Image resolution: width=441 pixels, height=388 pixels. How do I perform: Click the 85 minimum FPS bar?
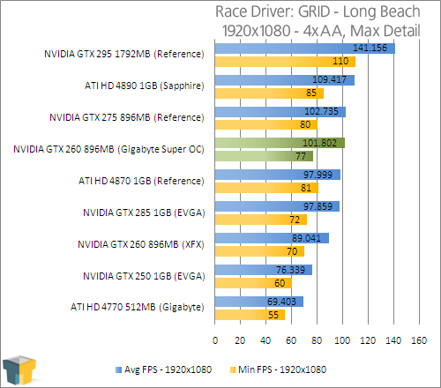point(269,93)
